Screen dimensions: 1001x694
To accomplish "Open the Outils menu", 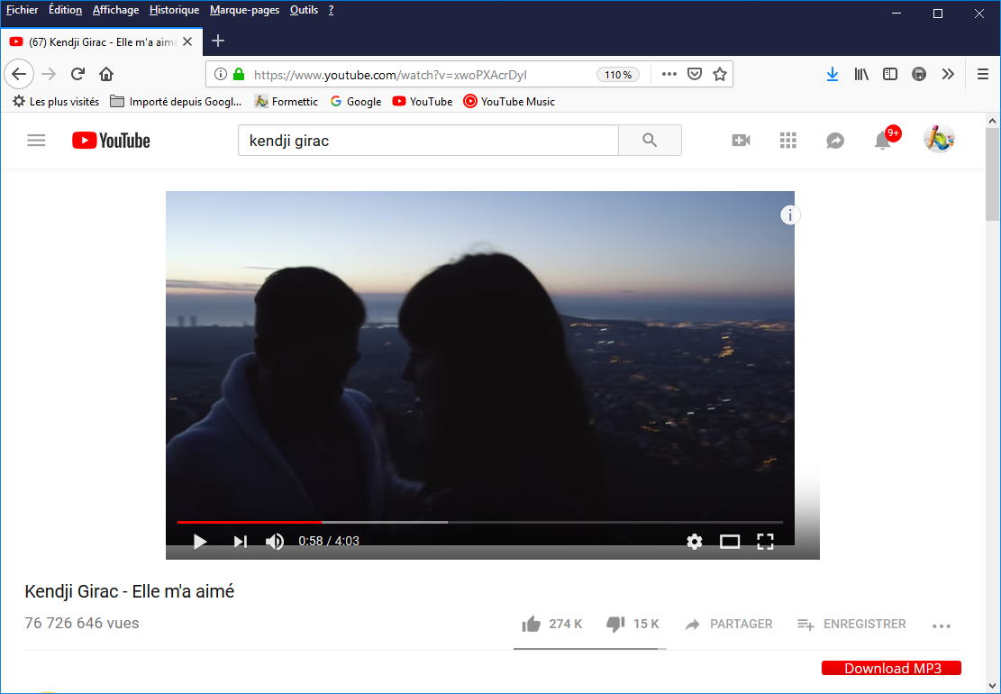I will pyautogui.click(x=304, y=10).
